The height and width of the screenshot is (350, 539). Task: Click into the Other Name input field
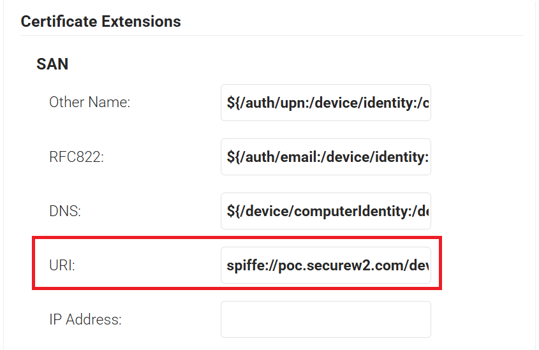325,103
